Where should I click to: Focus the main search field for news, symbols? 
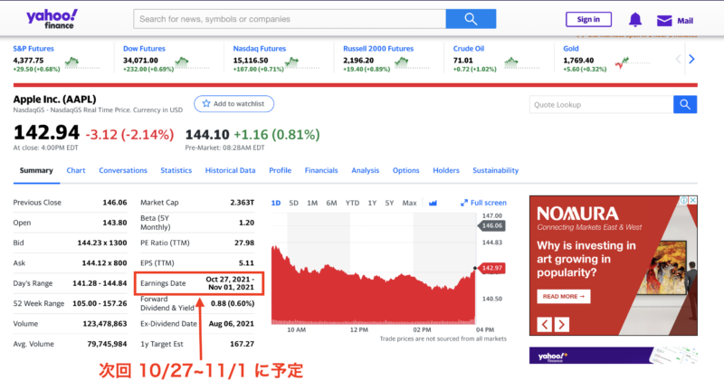point(290,19)
